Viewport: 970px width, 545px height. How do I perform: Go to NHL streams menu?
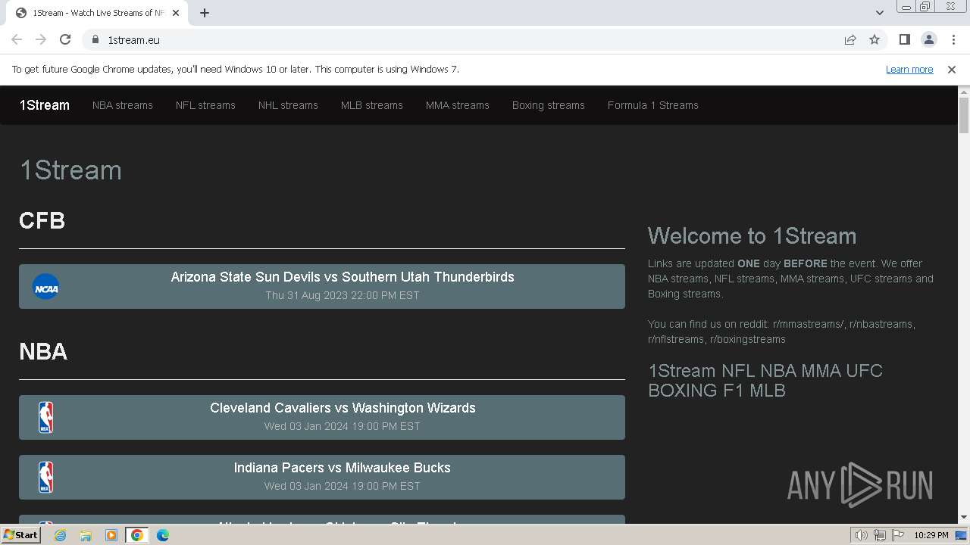point(288,105)
